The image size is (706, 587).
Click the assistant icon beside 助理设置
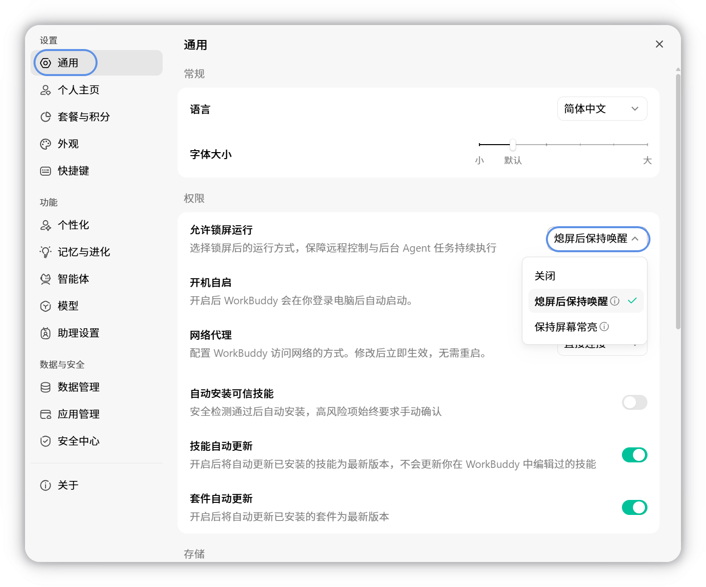(x=46, y=333)
